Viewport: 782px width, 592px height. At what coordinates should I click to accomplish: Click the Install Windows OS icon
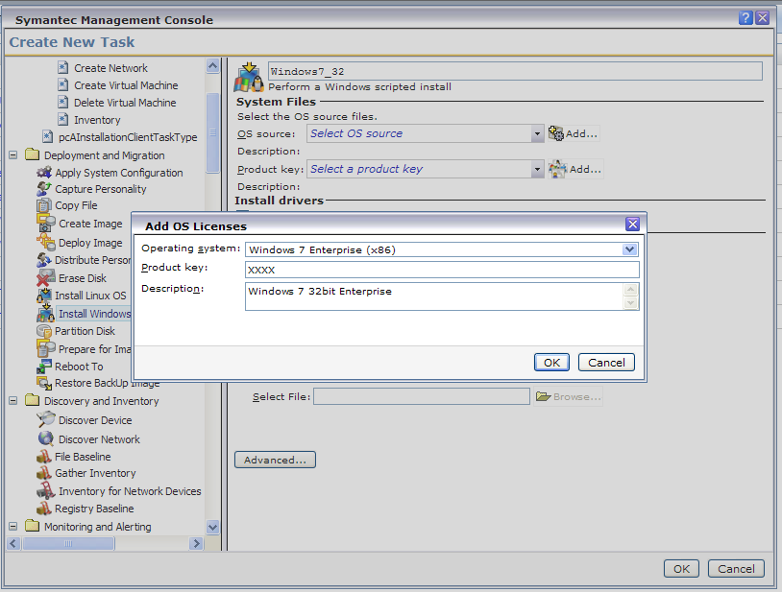click(x=46, y=314)
